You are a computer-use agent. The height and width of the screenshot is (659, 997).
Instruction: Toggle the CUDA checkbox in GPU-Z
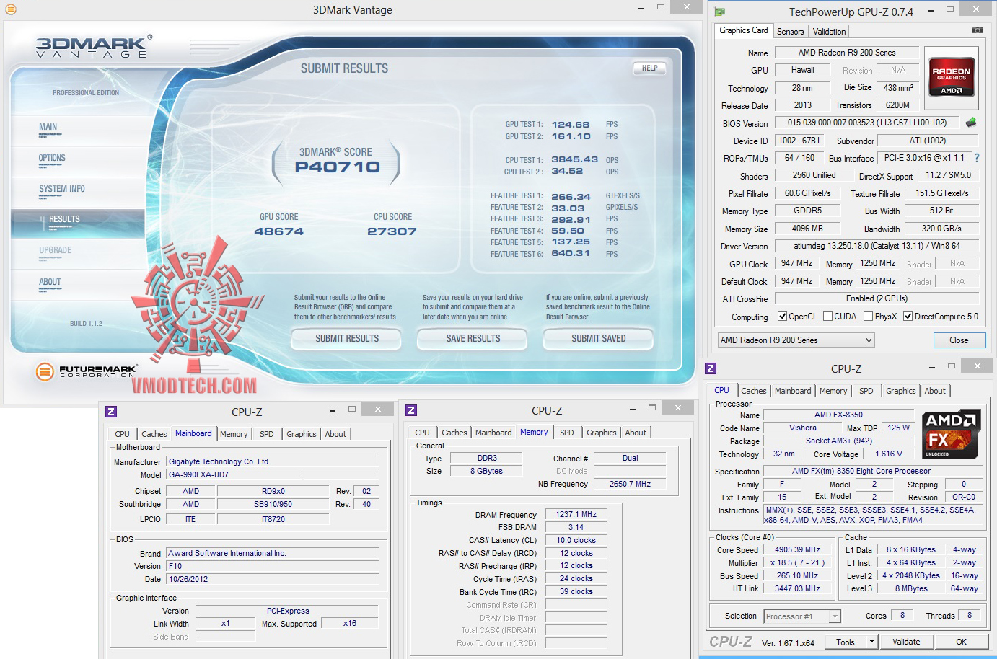[x=828, y=317]
